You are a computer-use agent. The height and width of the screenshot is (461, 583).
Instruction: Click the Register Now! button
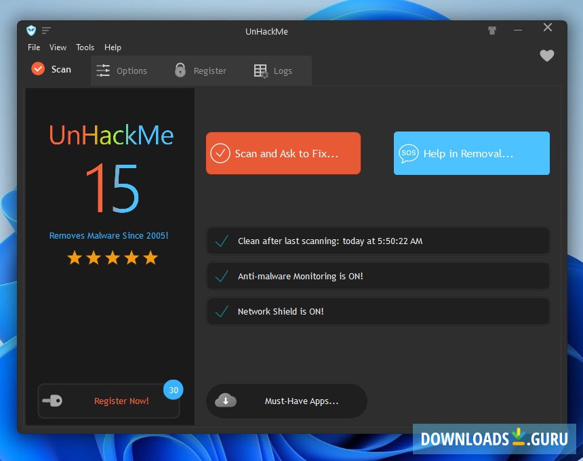(108, 401)
